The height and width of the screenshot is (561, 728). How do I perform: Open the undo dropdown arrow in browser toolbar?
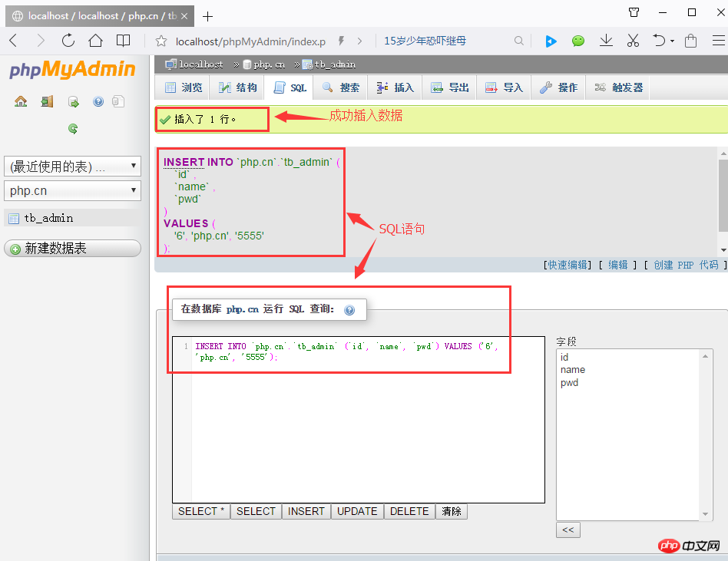673,41
